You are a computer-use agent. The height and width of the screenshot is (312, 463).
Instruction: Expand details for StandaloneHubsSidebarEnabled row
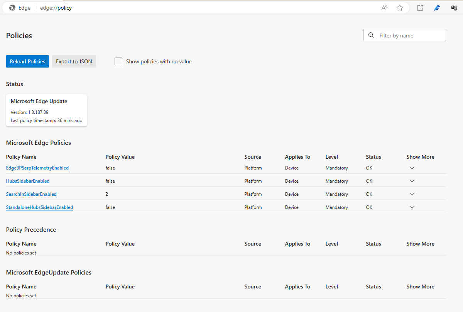point(412,207)
